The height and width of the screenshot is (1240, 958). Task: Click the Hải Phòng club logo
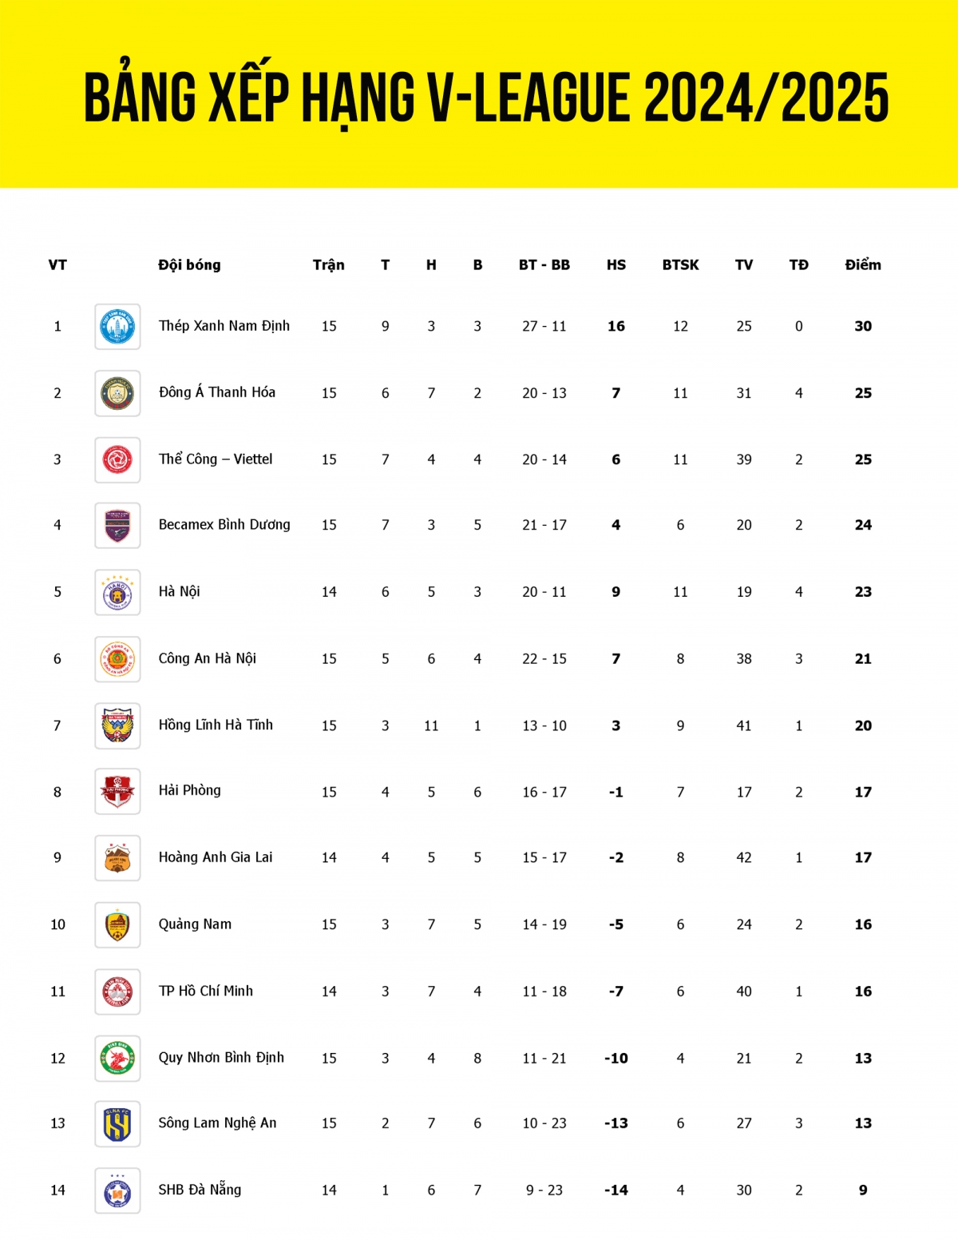(117, 792)
